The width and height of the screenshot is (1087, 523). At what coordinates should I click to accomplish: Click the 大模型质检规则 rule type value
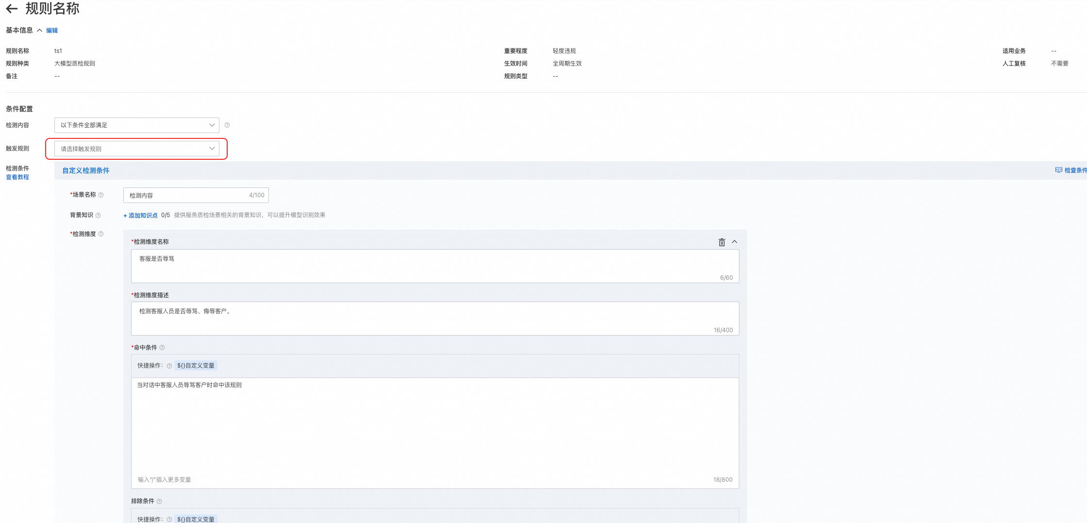pyautogui.click(x=75, y=64)
